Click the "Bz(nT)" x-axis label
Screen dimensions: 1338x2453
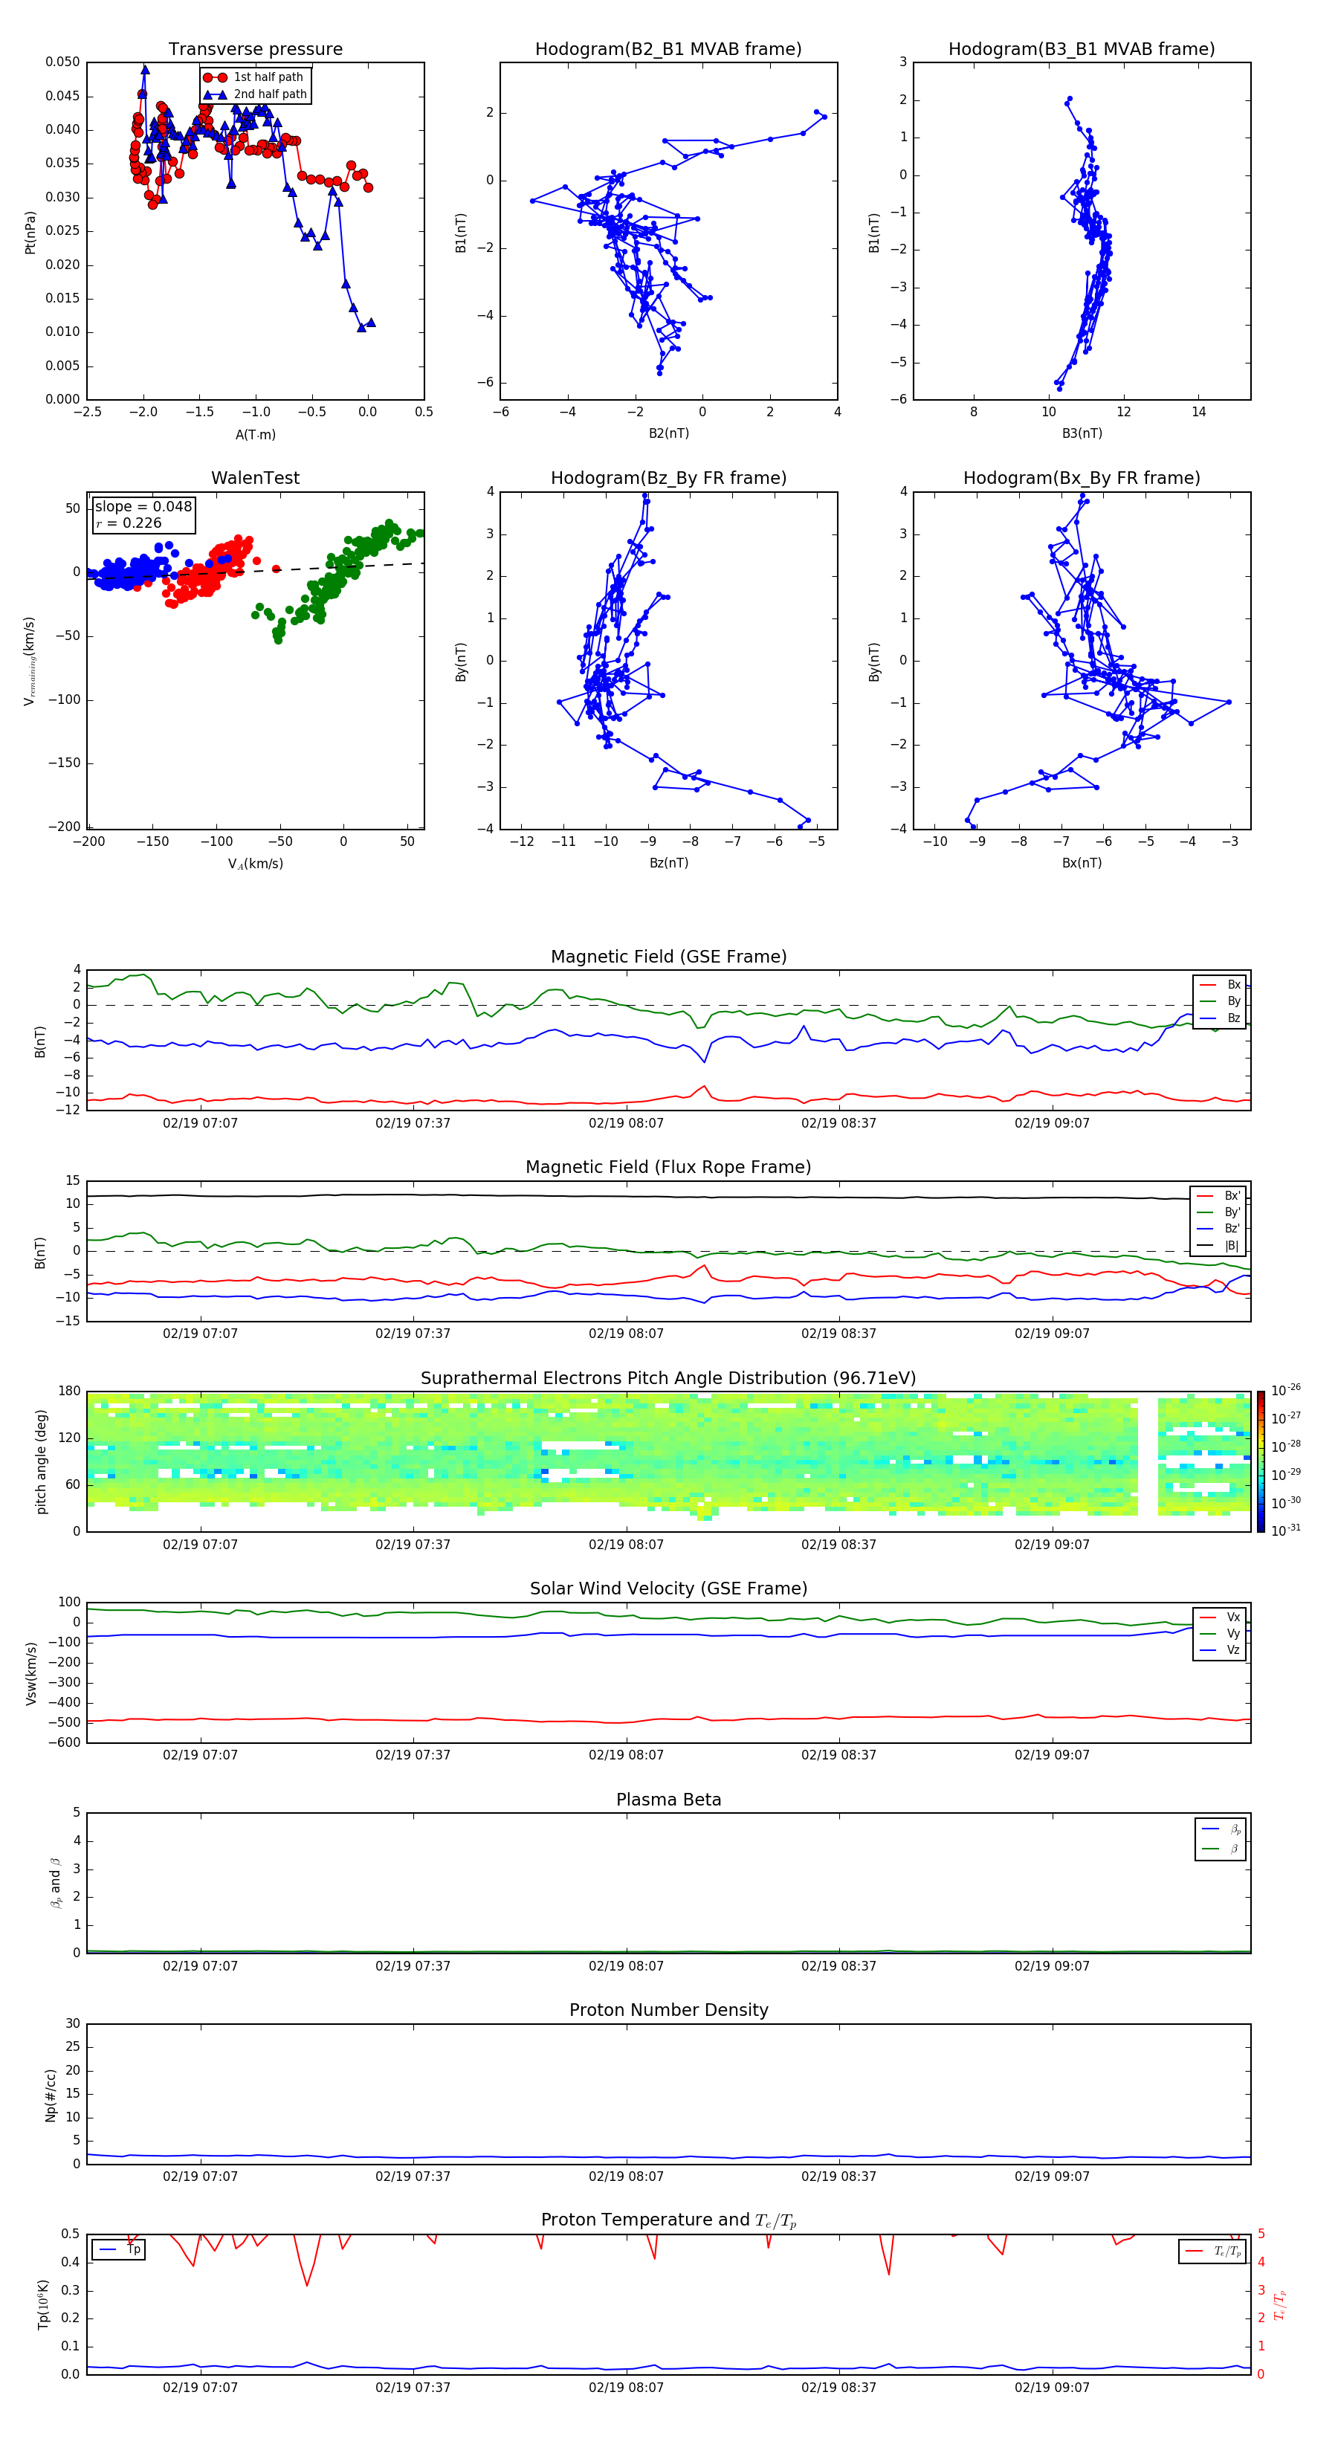coord(668,863)
